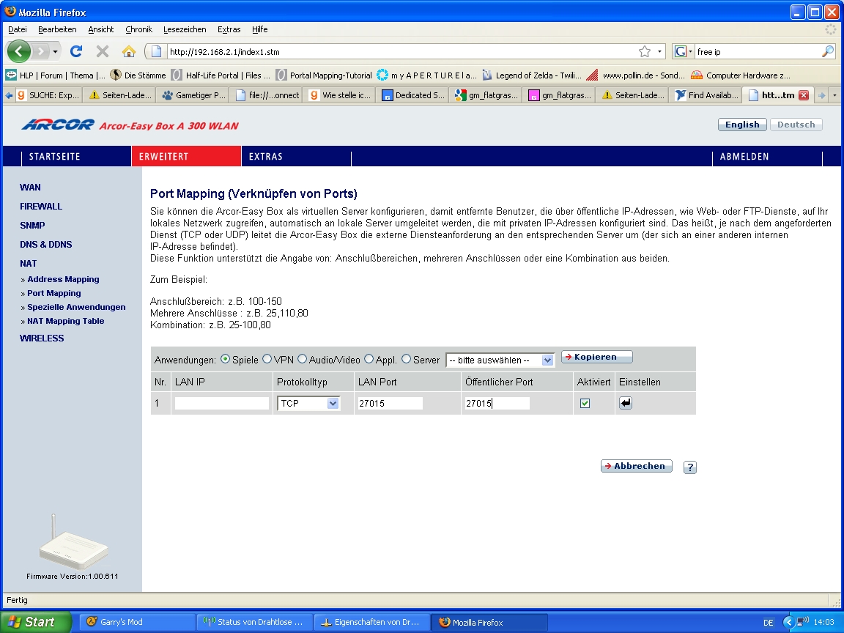This screenshot has width=844, height=633.
Task: Open NAT Mapping Table in sidebar
Action: click(x=65, y=321)
